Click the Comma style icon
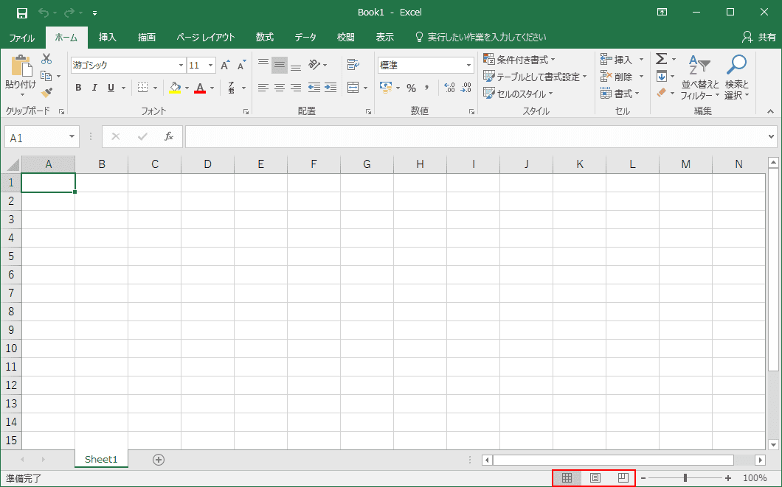Viewport: 782px width, 487px height. click(427, 88)
